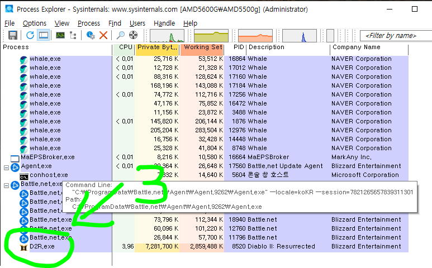Sort by Working Set column header
The height and width of the screenshot is (268, 432).
202,47
